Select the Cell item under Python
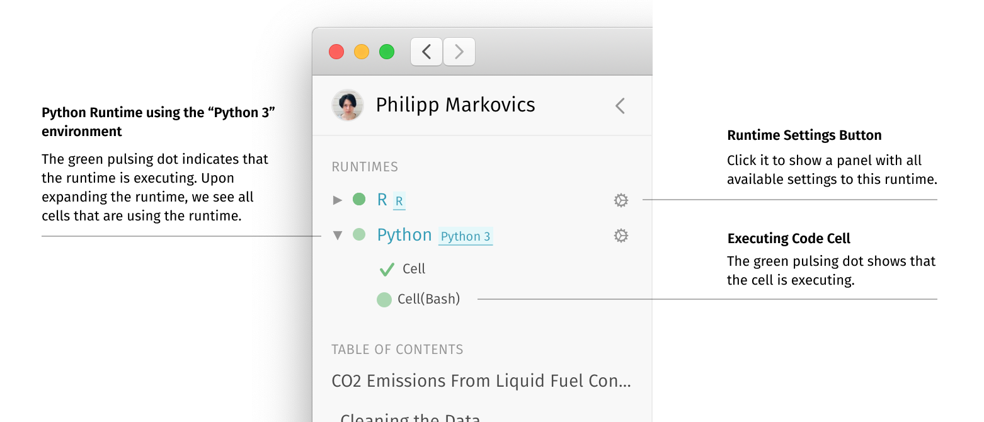The height and width of the screenshot is (422, 984). (x=414, y=269)
